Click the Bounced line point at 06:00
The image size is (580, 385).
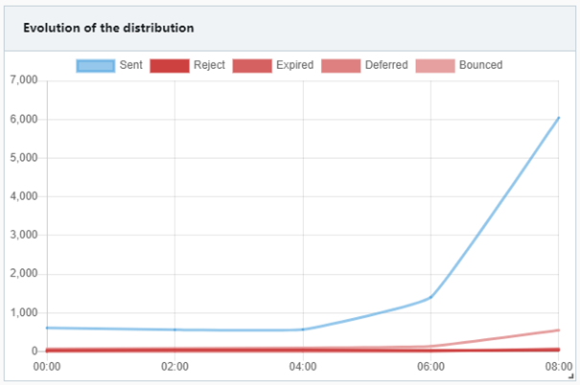[x=430, y=346]
